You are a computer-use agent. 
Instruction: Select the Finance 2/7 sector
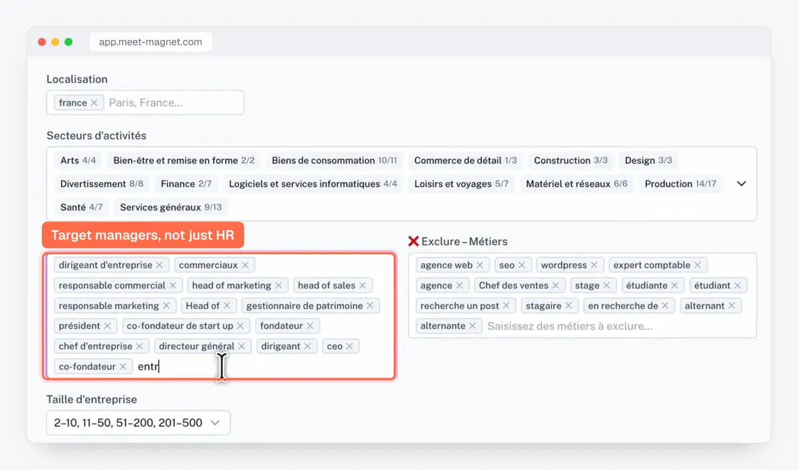(186, 184)
